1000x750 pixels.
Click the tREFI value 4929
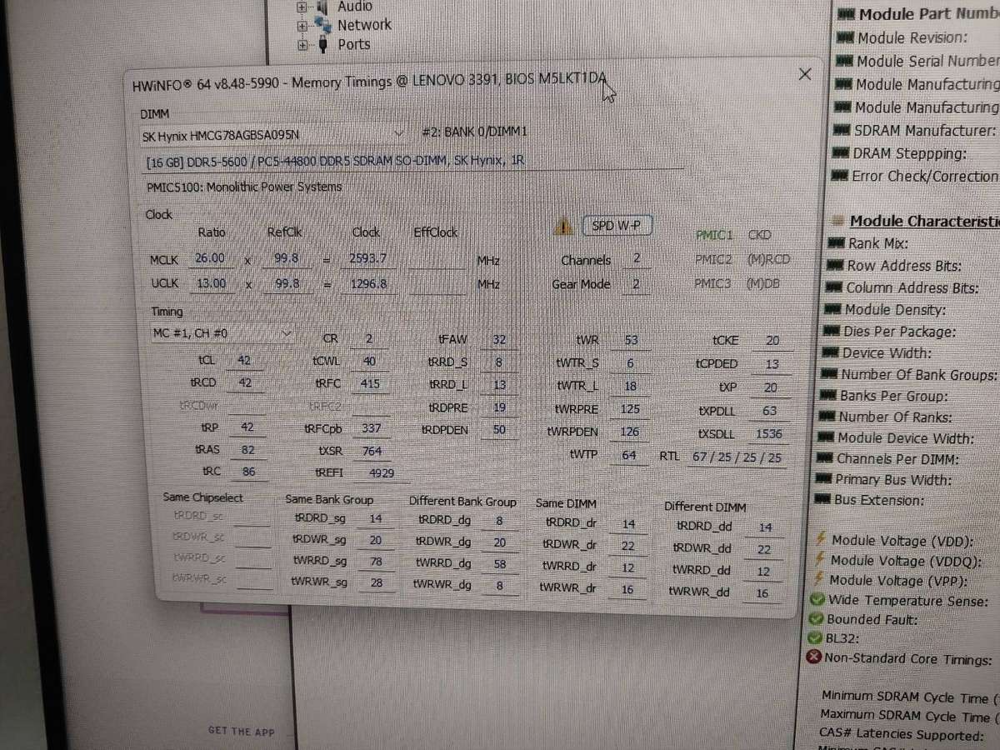pos(380,472)
